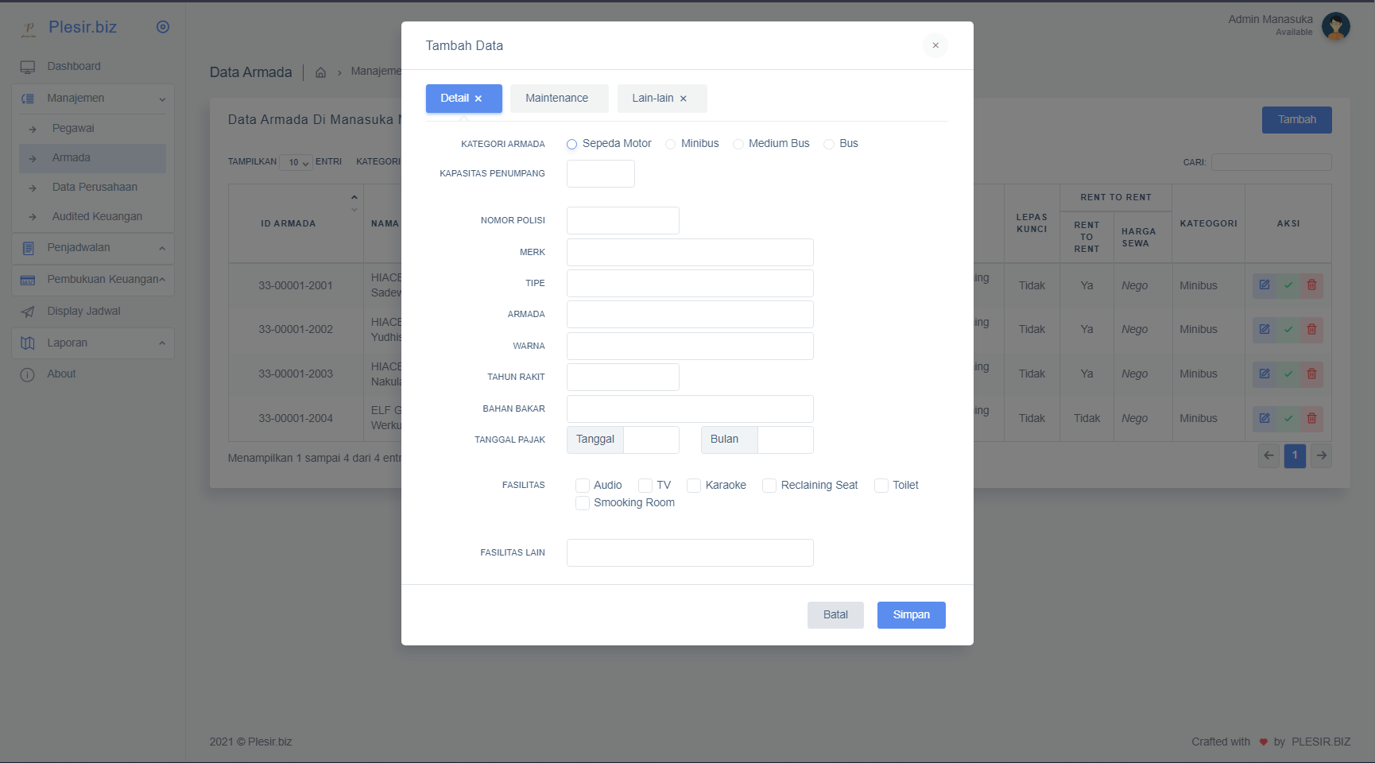
Task: Open the Laporan map icon in sidebar
Action: point(29,343)
